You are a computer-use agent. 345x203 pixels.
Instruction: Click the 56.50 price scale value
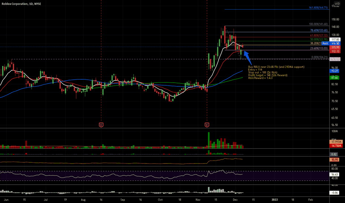[334, 125]
